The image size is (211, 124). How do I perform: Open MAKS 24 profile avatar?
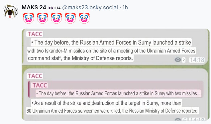[x=10, y=11]
